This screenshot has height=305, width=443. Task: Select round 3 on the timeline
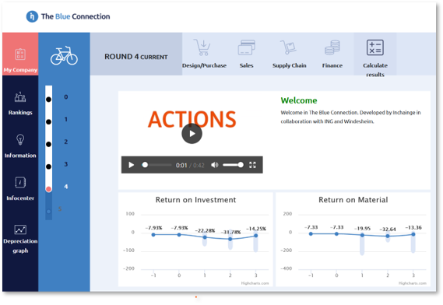point(48,167)
